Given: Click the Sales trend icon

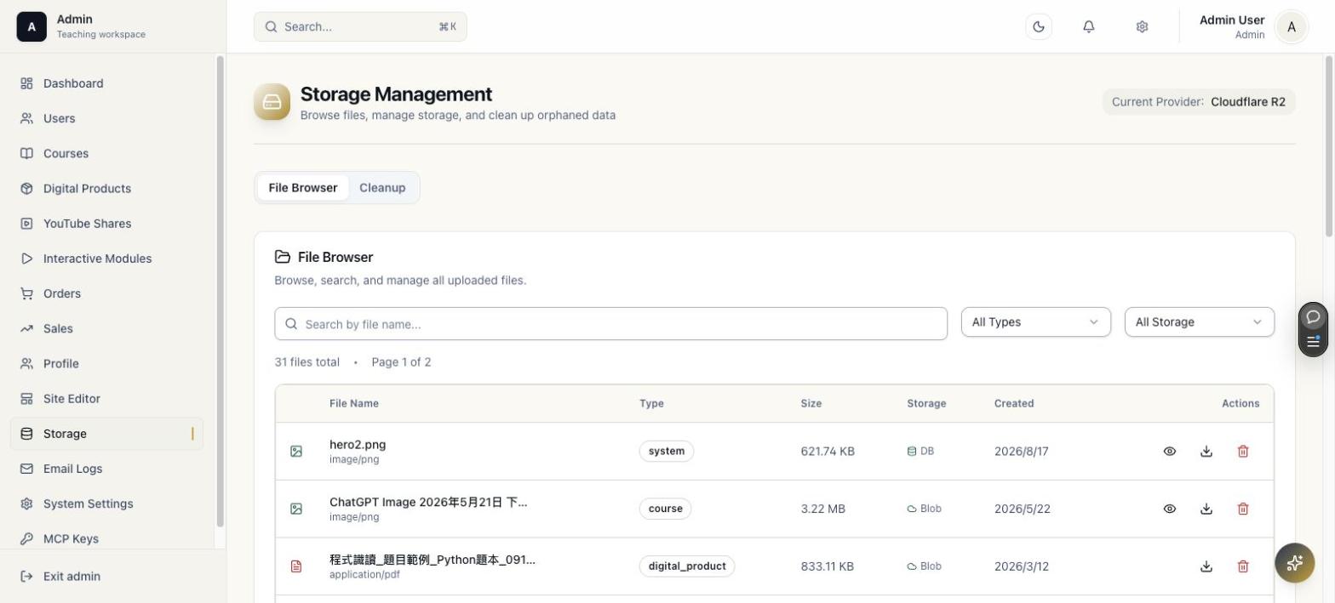Looking at the screenshot, I should [x=26, y=328].
